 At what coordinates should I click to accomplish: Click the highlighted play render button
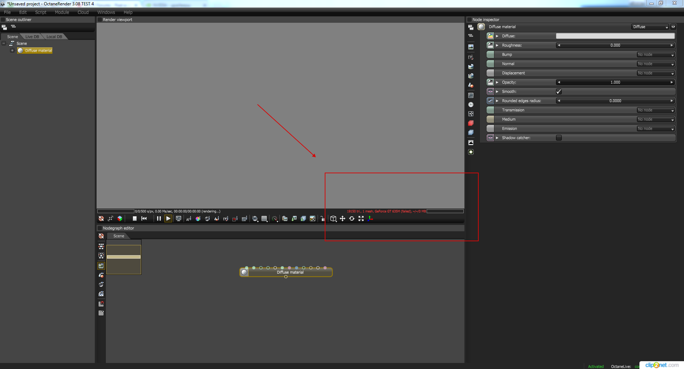[x=168, y=218]
